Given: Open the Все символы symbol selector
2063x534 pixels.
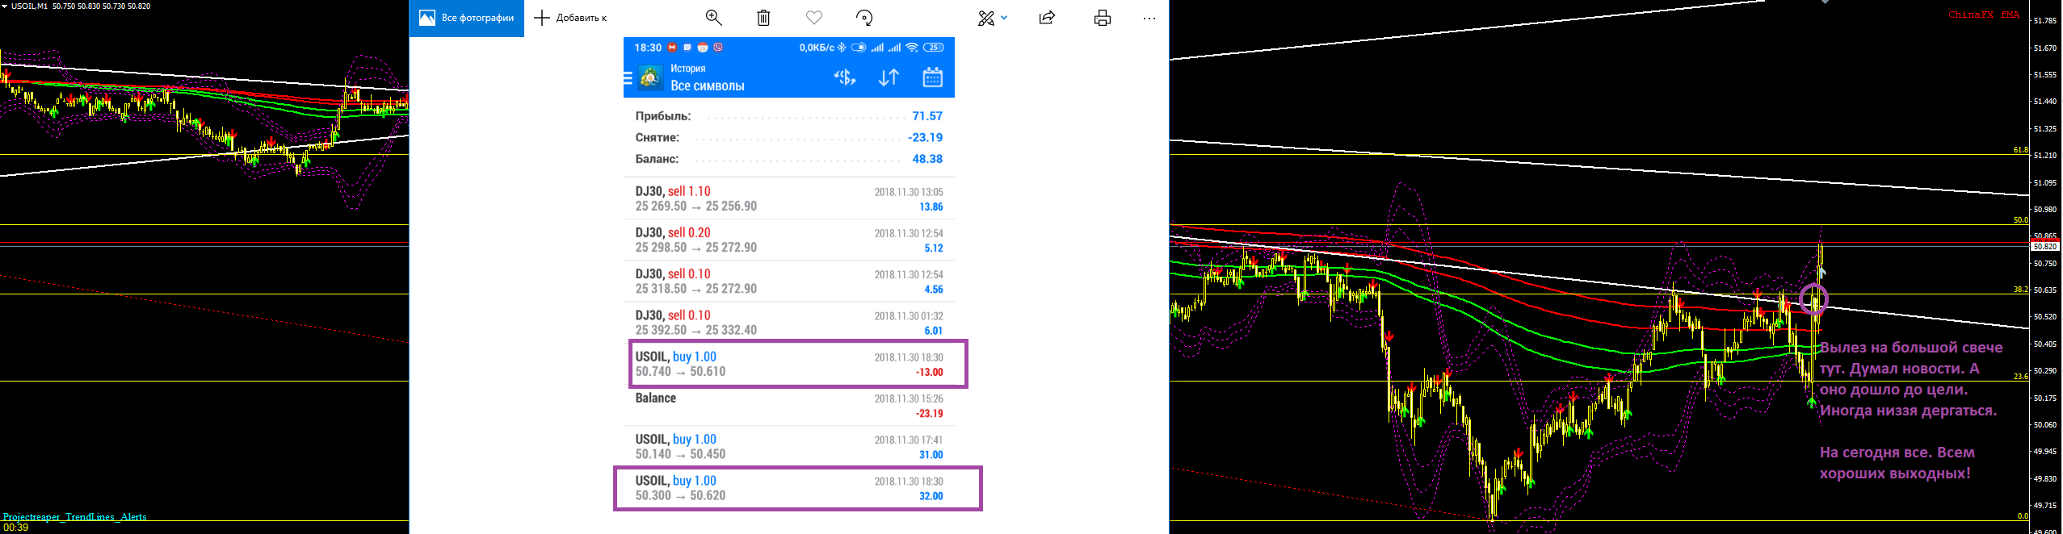Looking at the screenshot, I should click(708, 86).
